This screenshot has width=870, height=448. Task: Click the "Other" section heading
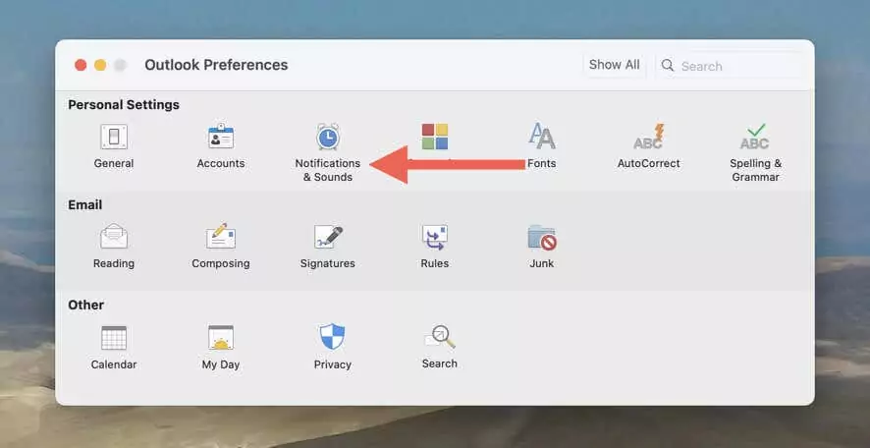(86, 305)
